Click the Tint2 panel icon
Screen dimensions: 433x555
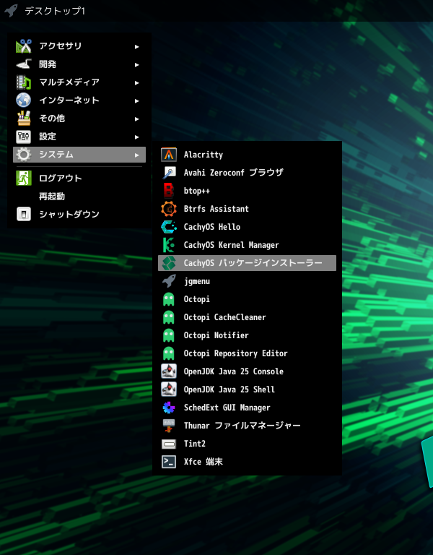pos(169,444)
